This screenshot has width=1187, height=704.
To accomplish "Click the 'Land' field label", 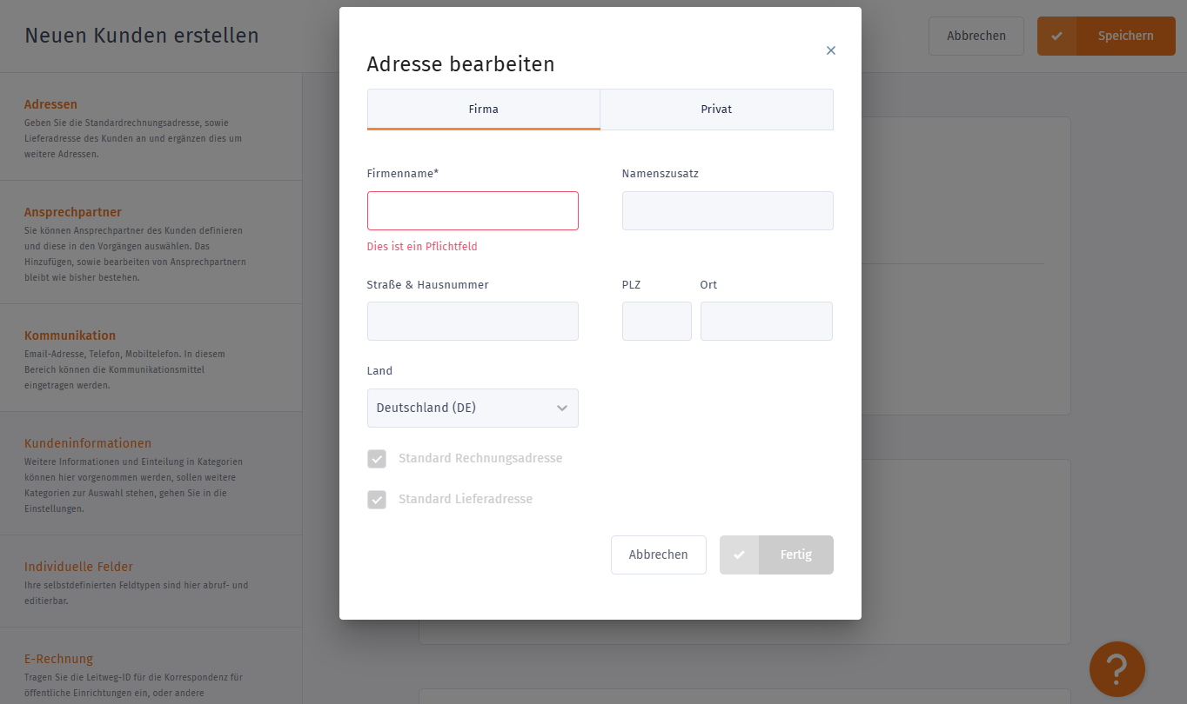I will 379,371.
